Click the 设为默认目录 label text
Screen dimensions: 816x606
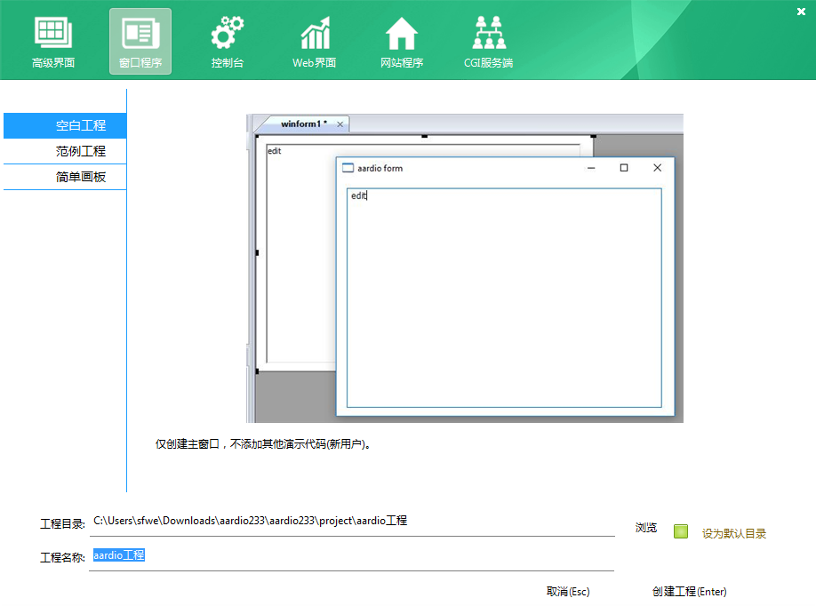pos(733,534)
